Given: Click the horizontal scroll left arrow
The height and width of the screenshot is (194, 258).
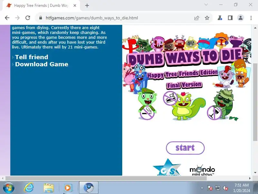Looking at the screenshot, I should point(3,178).
